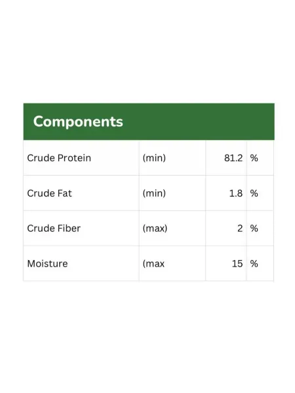This screenshot has width=295, height=393.
Task: Click the Crude Fat label cell
Action: [81, 193]
